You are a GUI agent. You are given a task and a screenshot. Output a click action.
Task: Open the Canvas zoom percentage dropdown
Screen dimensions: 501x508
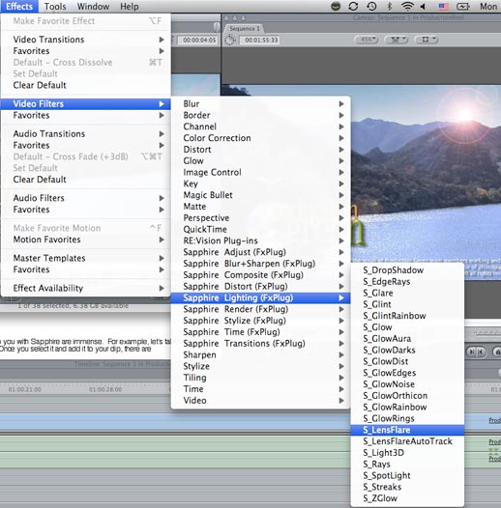click(x=367, y=40)
